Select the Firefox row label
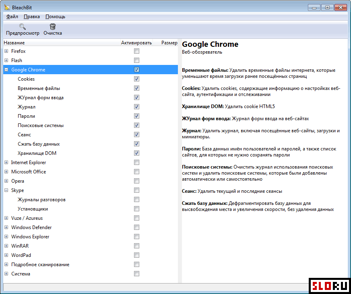The image size is (351, 294). pos(19,51)
